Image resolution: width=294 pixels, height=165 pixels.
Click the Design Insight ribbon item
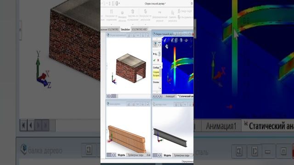[185, 11]
